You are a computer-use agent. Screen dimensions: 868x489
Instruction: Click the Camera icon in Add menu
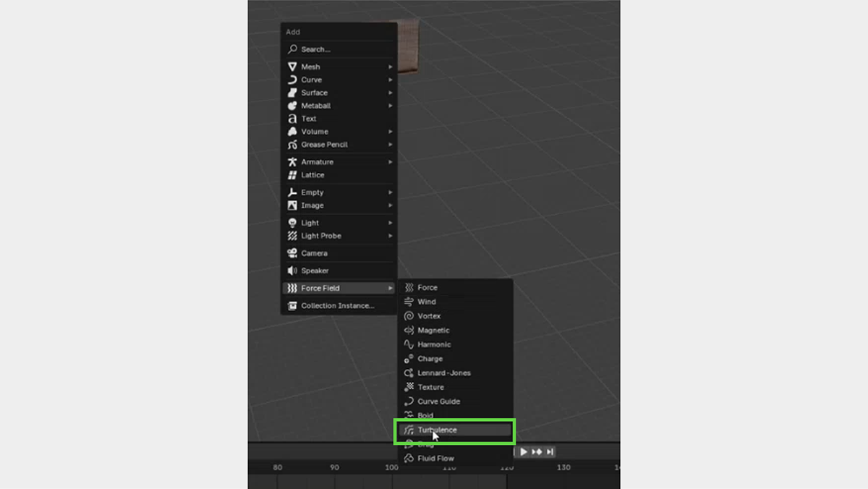292,253
